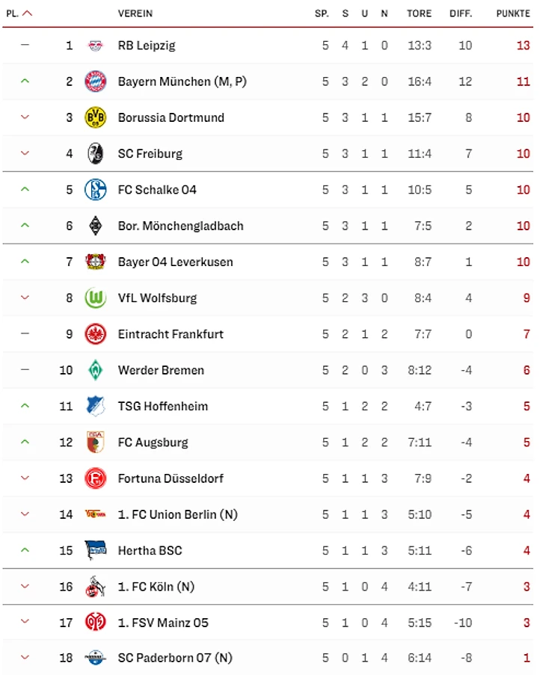Click Hertha BSC's green up-trend arrow

25,551
